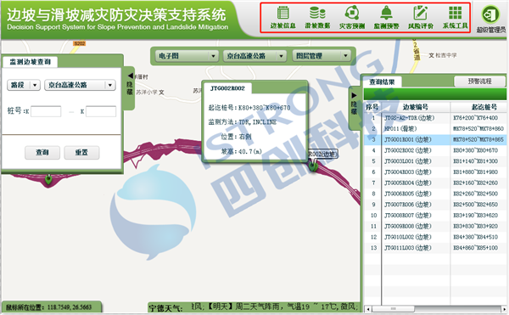Screen dimensions: 509x315
Task: Open the 灾害预测 icon
Action: [x=352, y=18]
